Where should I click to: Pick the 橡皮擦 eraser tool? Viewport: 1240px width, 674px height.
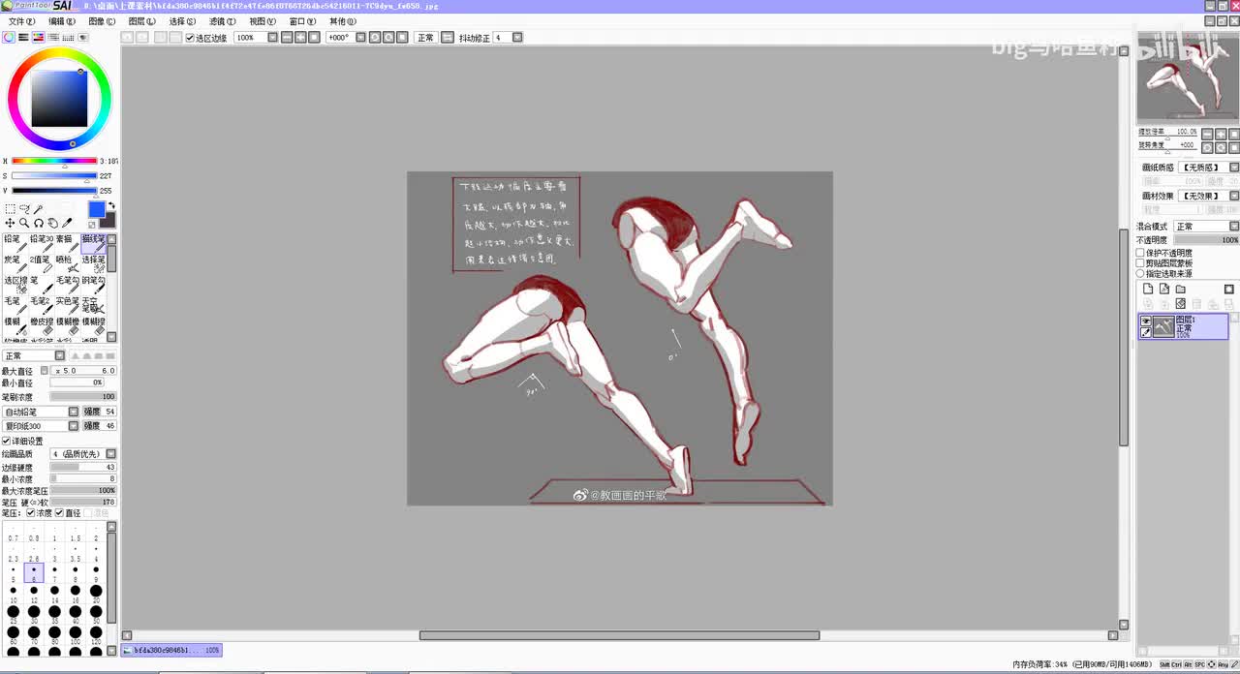(42, 325)
